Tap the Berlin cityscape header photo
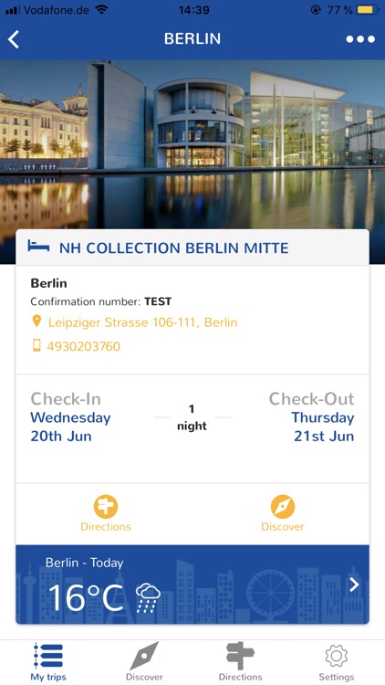Viewport: 385px width, 685px height. pos(192,144)
